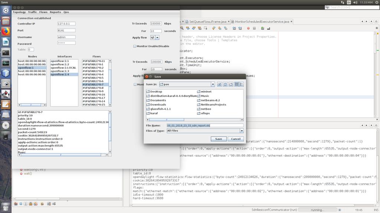Toggle the Monitor Enable/Disable checkbox
Screen dimensions: 380x213
point(135,46)
